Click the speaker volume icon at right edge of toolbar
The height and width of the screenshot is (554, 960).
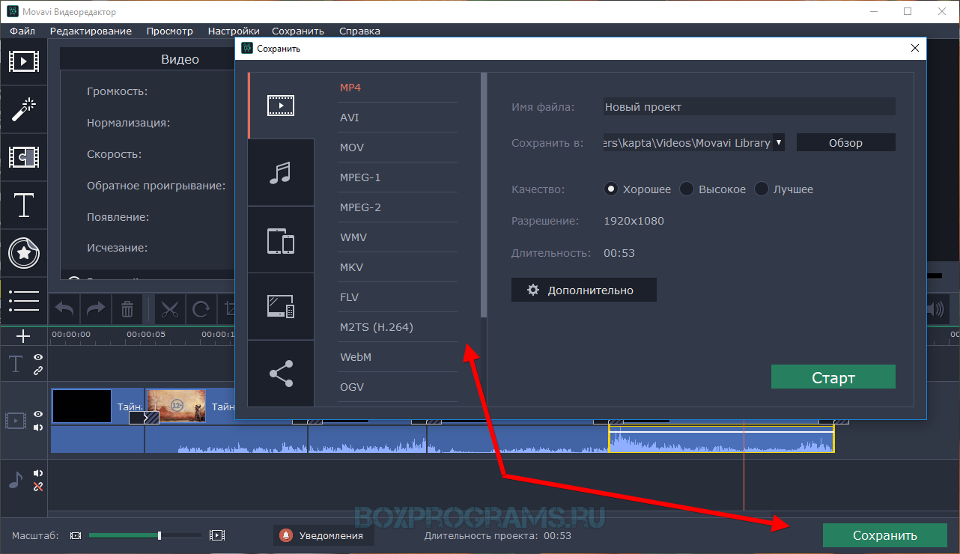coord(935,308)
